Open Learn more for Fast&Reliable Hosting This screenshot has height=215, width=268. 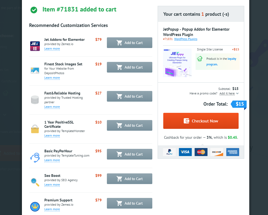coord(52,107)
